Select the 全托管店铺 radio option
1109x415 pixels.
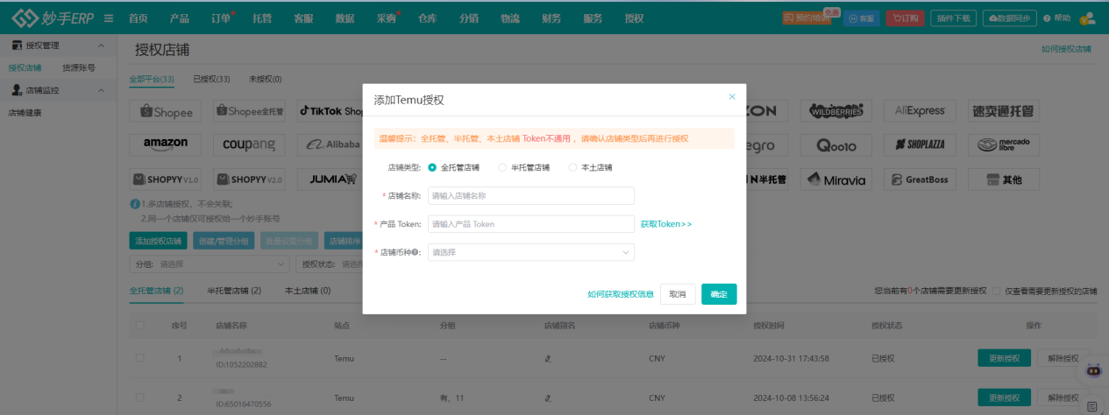[432, 167]
